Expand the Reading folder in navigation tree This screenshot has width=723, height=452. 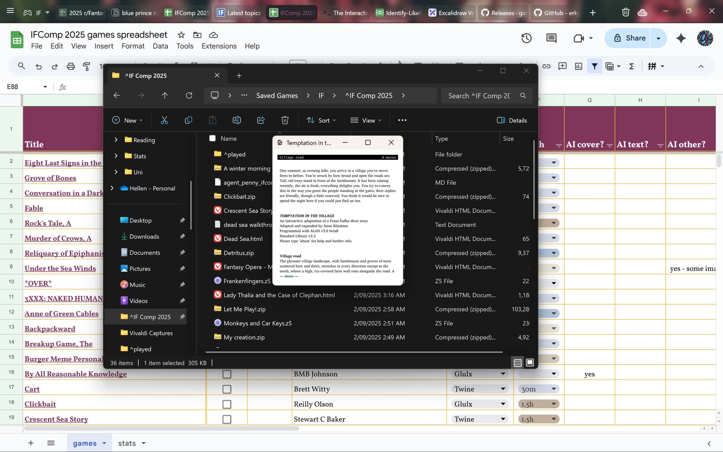pyautogui.click(x=116, y=140)
